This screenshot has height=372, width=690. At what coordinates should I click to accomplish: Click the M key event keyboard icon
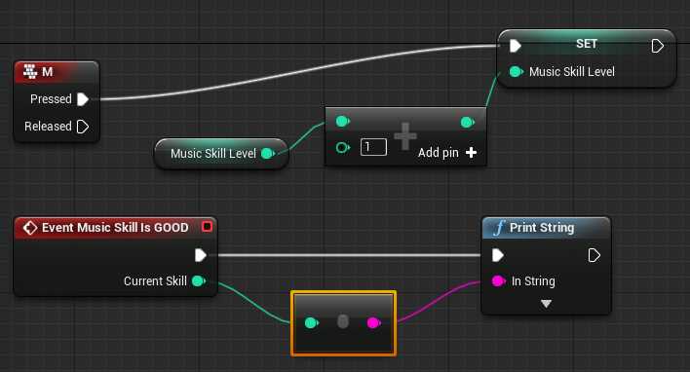coord(30,71)
